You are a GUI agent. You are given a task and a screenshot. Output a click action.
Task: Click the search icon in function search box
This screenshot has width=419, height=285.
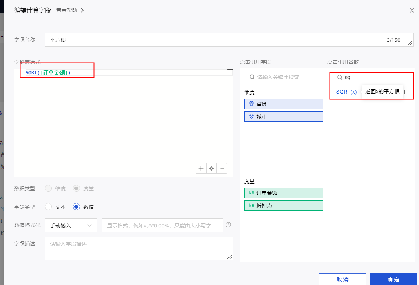[x=339, y=77]
